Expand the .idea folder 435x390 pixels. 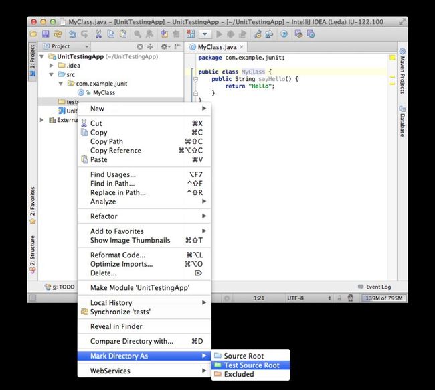pos(52,66)
